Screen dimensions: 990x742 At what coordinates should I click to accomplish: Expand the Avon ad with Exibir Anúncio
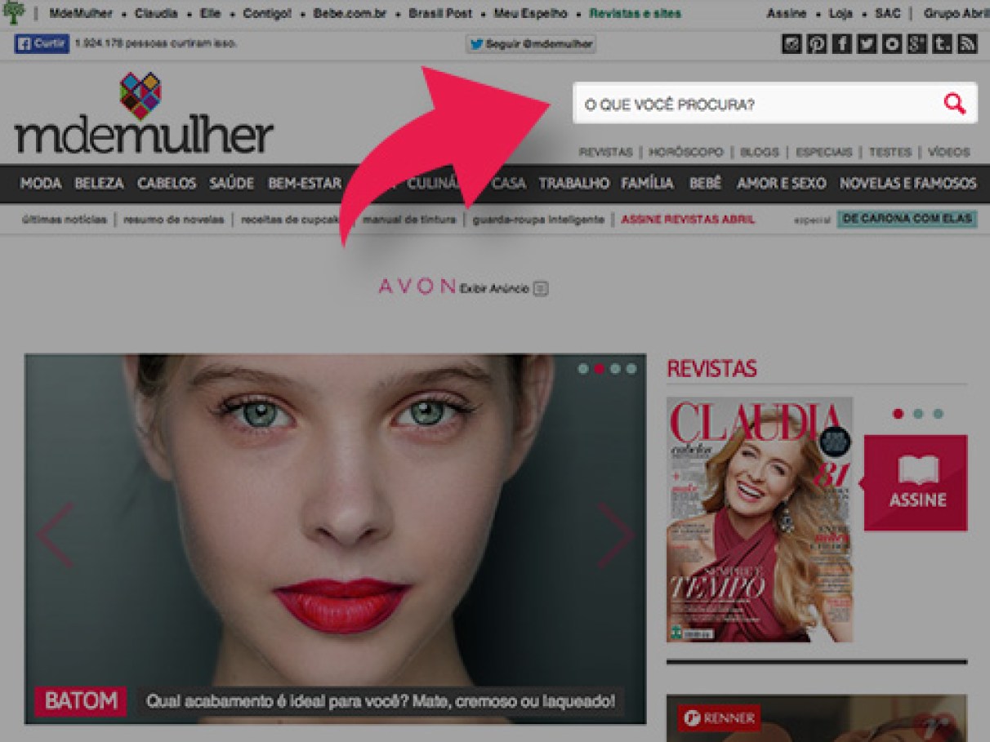[x=504, y=288]
